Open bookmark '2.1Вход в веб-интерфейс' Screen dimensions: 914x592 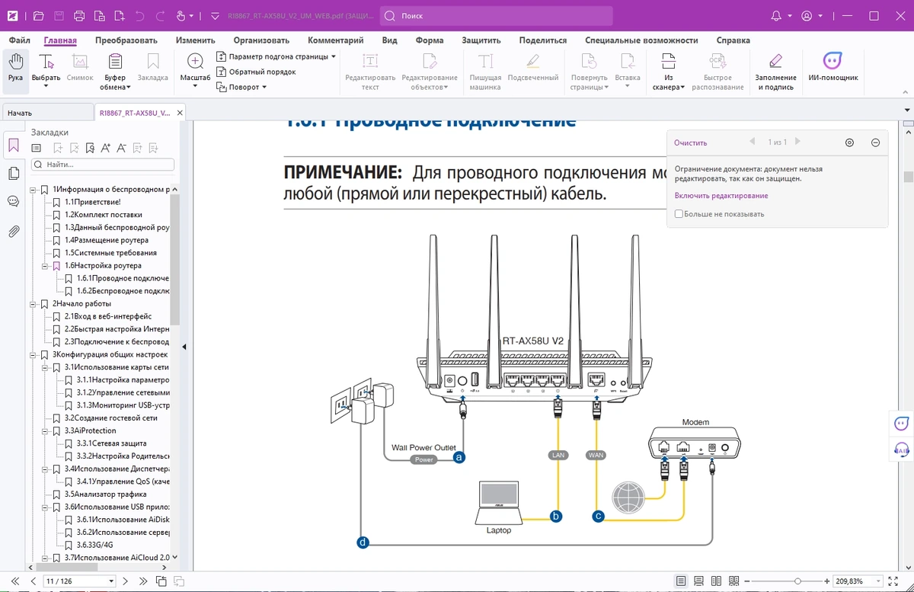pyautogui.click(x=107, y=317)
